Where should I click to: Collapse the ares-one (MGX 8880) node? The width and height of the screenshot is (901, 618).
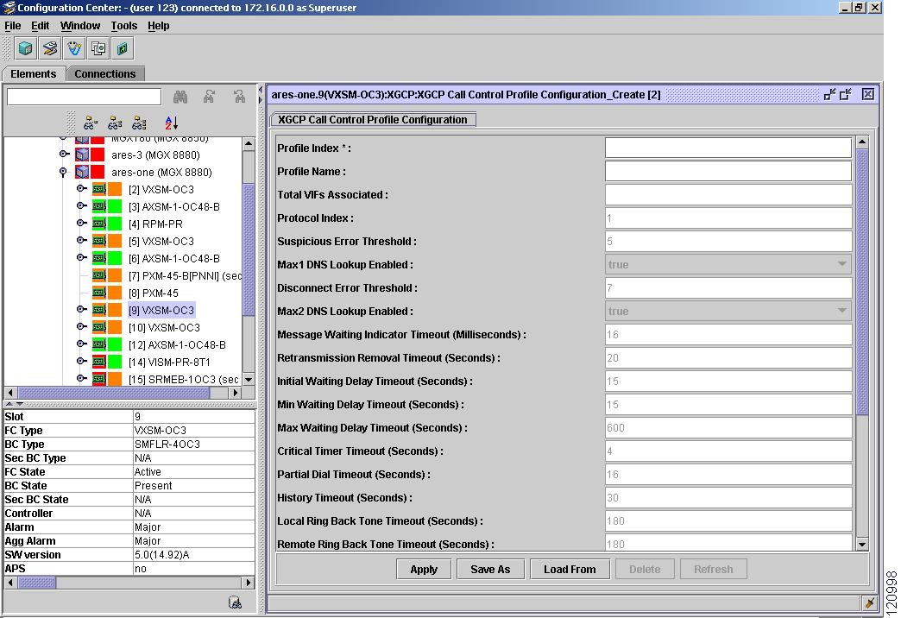(63, 172)
